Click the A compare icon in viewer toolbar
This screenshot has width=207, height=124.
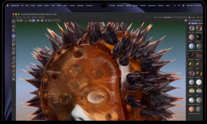(x=46, y=20)
